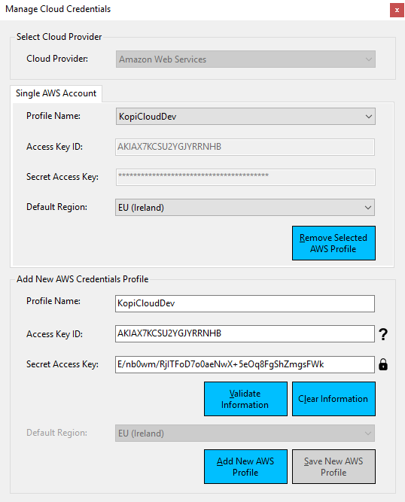This screenshot has width=405, height=502.
Task: Focus the new Profile Name text field
Action: coord(245,303)
